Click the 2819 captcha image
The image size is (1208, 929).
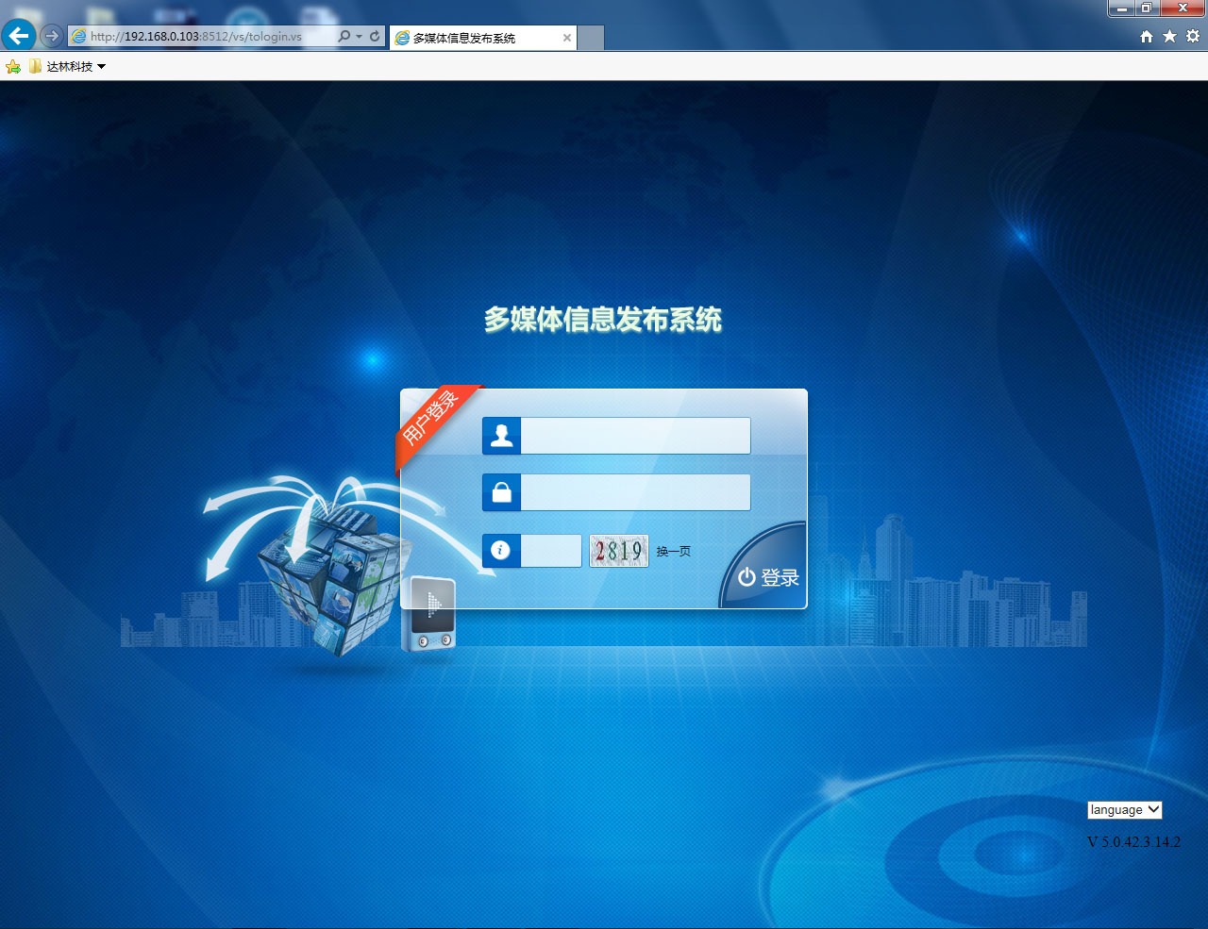(x=619, y=551)
